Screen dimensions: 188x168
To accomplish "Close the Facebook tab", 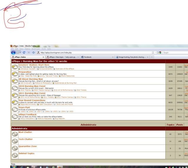I will (x=113, y=57).
